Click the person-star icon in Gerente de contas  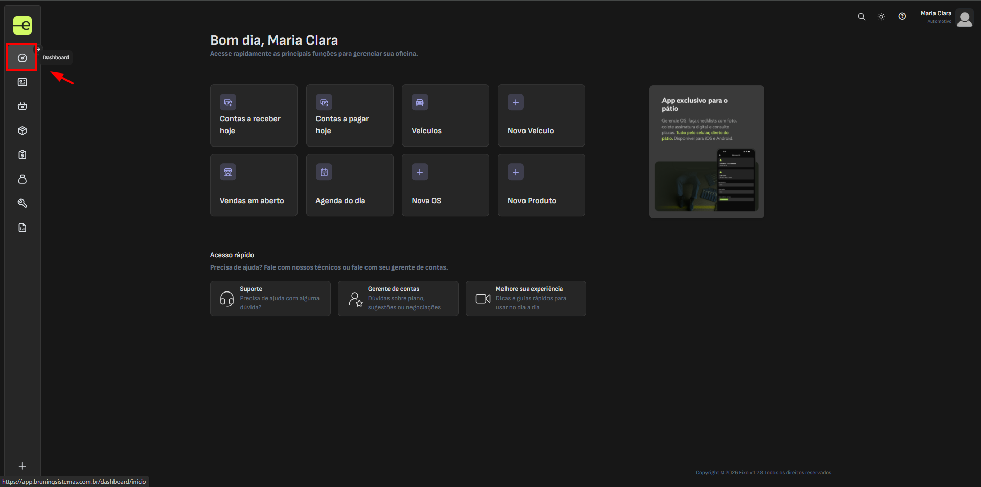pyautogui.click(x=355, y=299)
